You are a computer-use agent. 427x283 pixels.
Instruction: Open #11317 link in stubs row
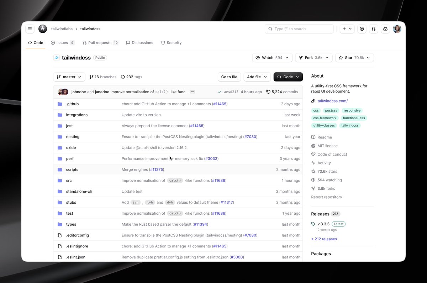click(227, 203)
